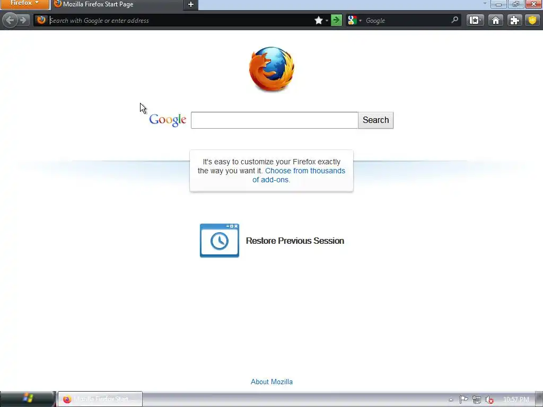
Task: Open the orange Firefox menu button
Action: pyautogui.click(x=24, y=4)
